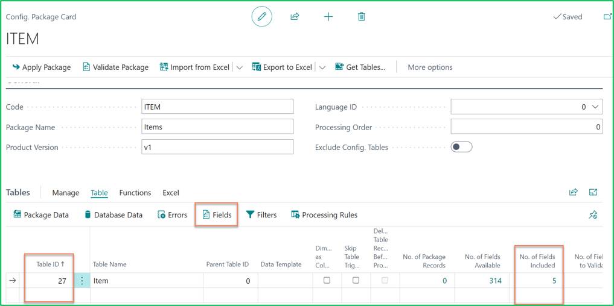Click Errors action

172,214
